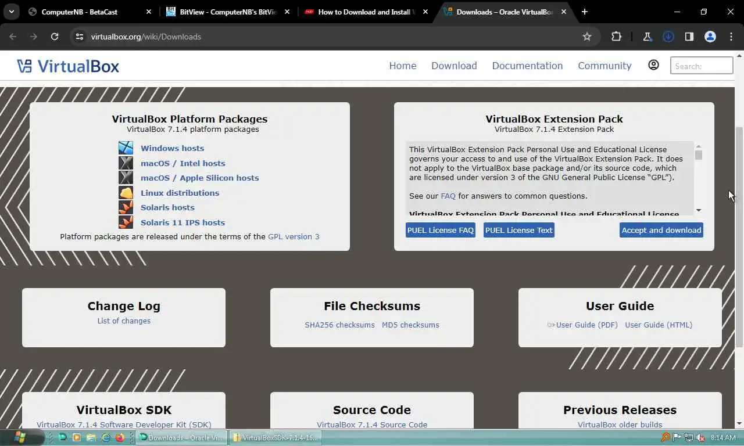Image resolution: width=744 pixels, height=446 pixels.
Task: Click the Windows hosts platform icon
Action: click(126, 148)
